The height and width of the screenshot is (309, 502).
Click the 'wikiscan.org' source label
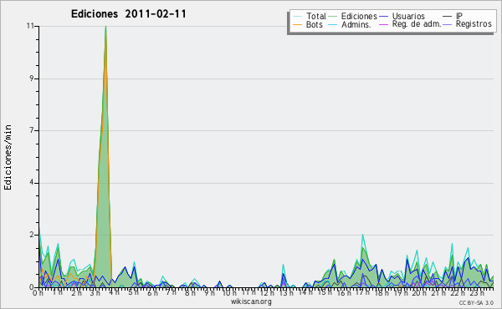(x=251, y=301)
